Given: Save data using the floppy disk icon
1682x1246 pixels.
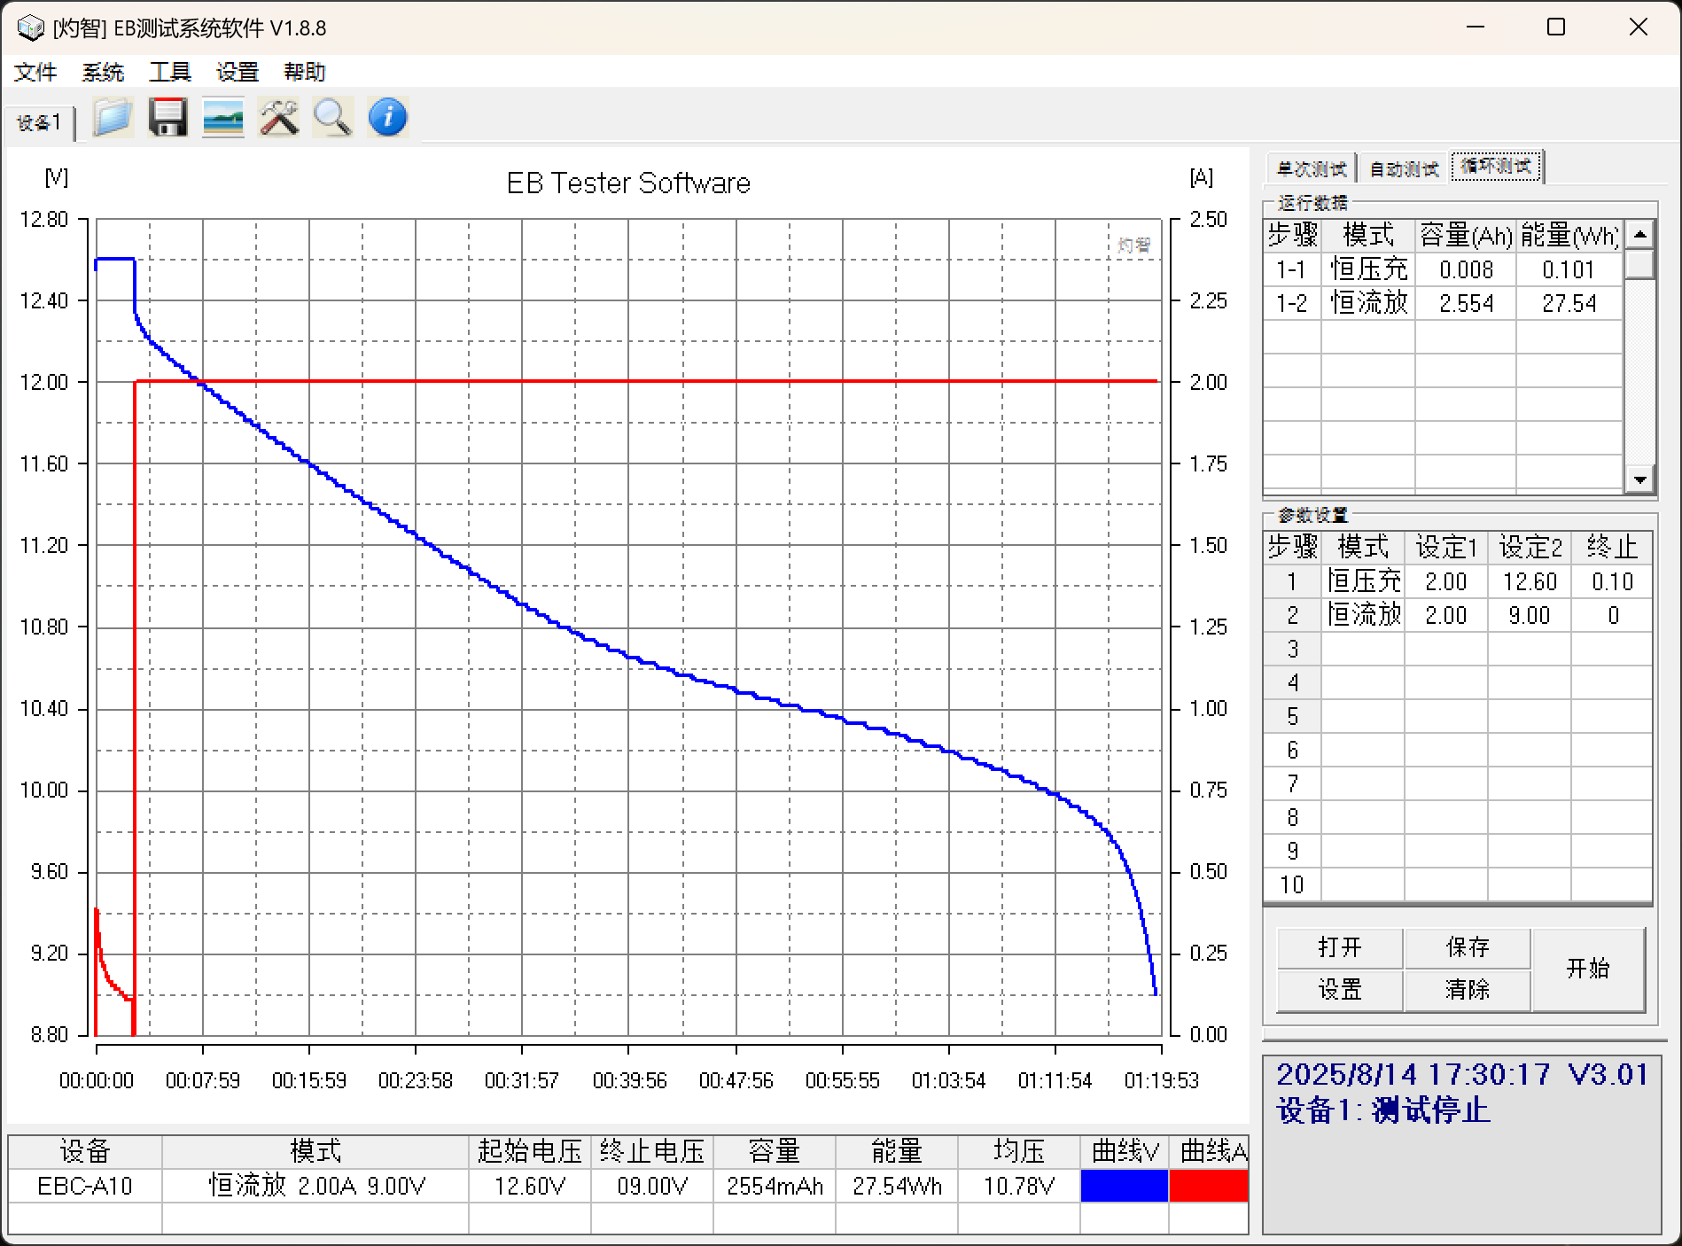Looking at the screenshot, I should [167, 117].
